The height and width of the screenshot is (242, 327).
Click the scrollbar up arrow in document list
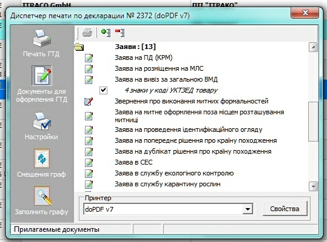click(313, 48)
